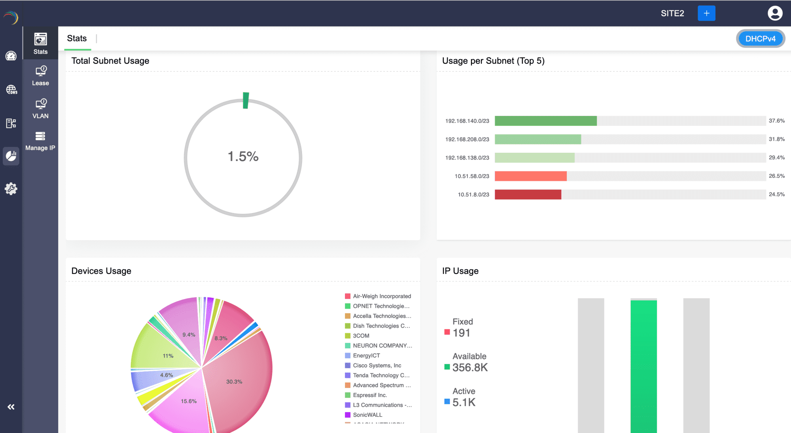Open the DNS globe icon
This screenshot has width=791, height=433.
tap(11, 89)
